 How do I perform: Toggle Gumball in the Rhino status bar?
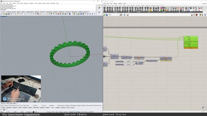[71, 112]
